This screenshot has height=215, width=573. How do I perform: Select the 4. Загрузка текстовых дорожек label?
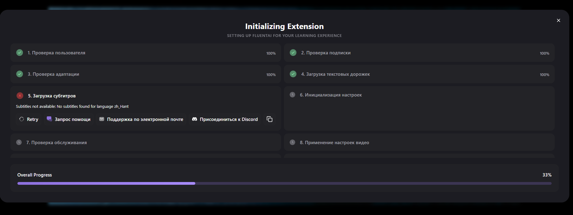[x=336, y=74]
